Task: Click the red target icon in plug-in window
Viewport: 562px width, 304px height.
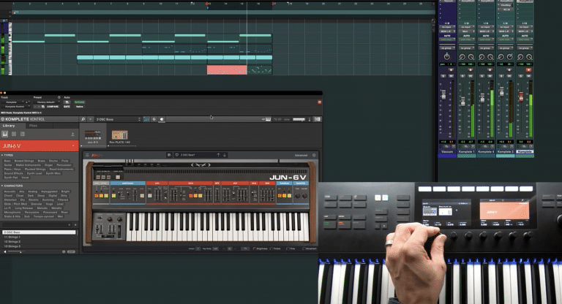Action: [319, 102]
